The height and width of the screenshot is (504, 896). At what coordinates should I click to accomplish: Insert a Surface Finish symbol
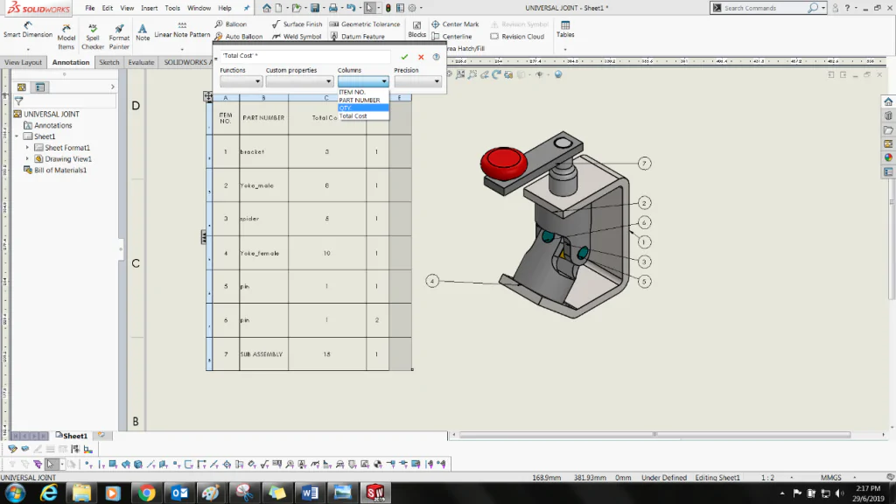click(297, 24)
